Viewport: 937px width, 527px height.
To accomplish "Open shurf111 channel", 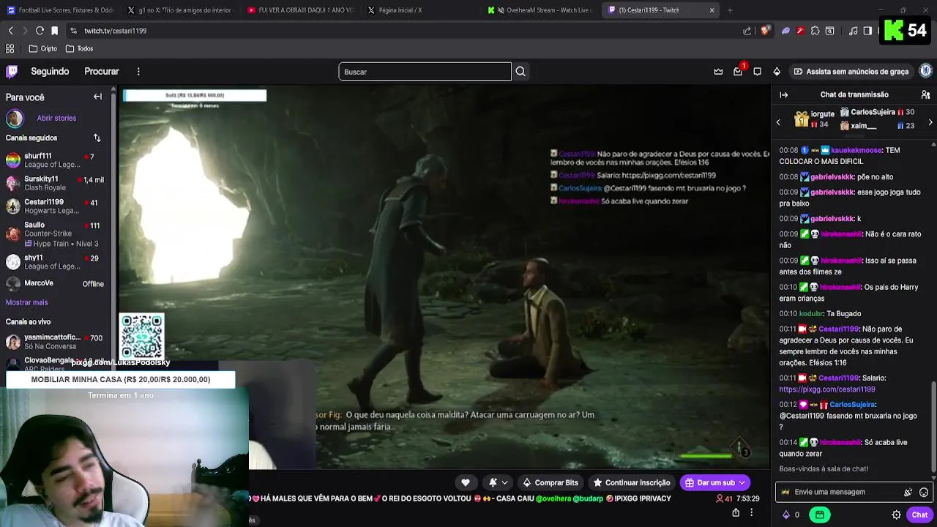I will coord(55,160).
